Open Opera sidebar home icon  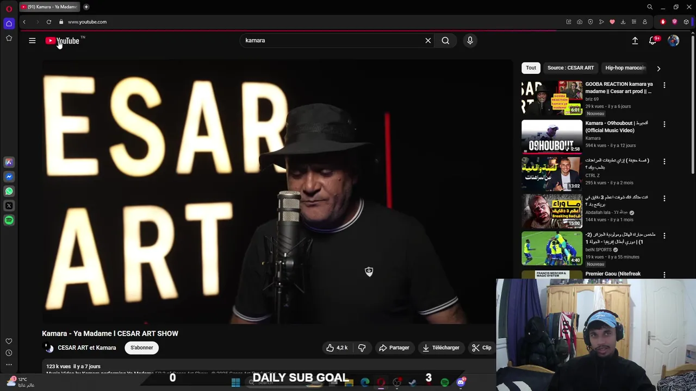9,23
